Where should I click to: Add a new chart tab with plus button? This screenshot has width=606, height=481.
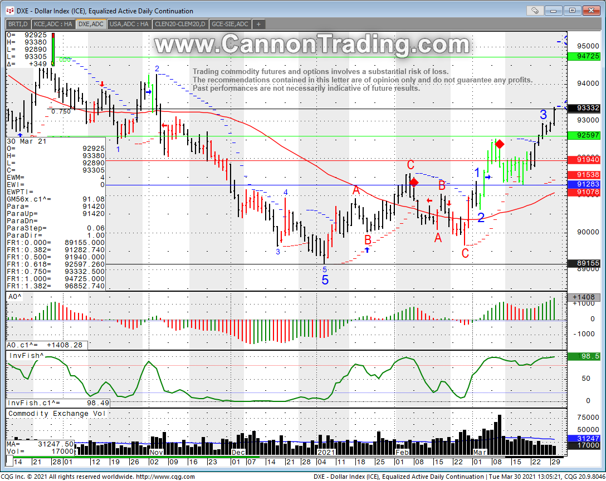coord(258,24)
